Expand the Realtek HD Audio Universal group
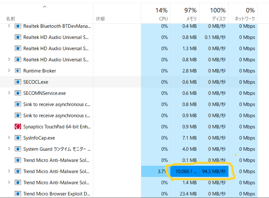The height and width of the screenshot is (198, 269). click(9, 60)
